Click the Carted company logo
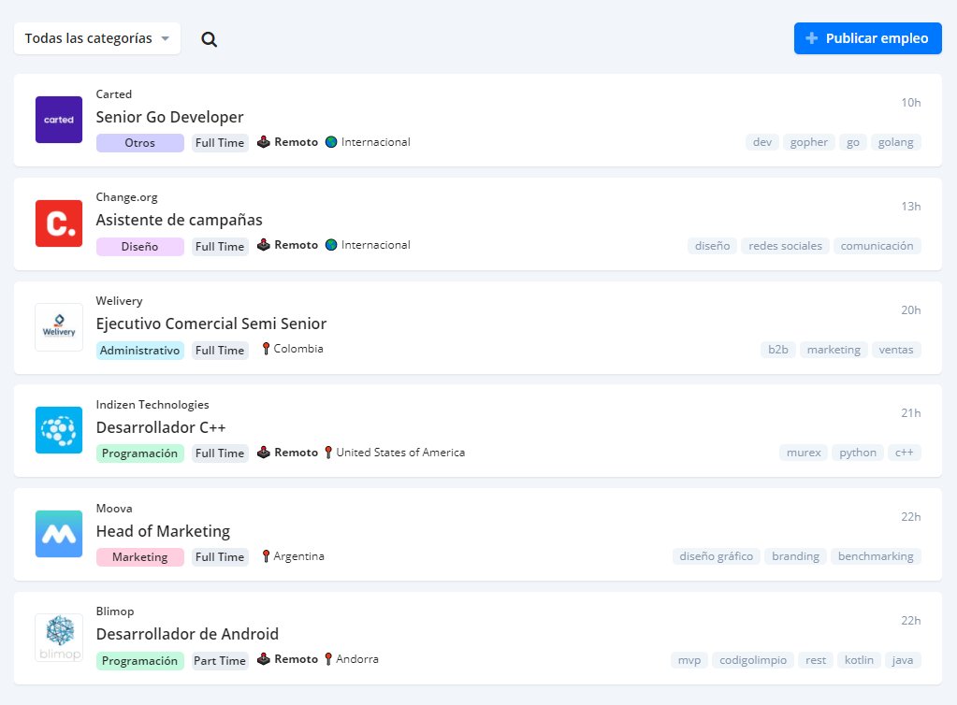The image size is (957, 705). (x=58, y=119)
